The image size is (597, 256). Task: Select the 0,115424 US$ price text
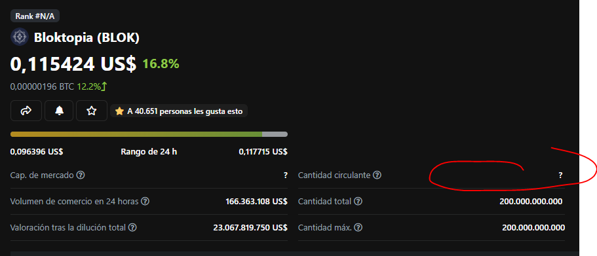click(73, 64)
